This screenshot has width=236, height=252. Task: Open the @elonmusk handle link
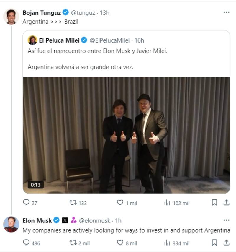click(96, 220)
